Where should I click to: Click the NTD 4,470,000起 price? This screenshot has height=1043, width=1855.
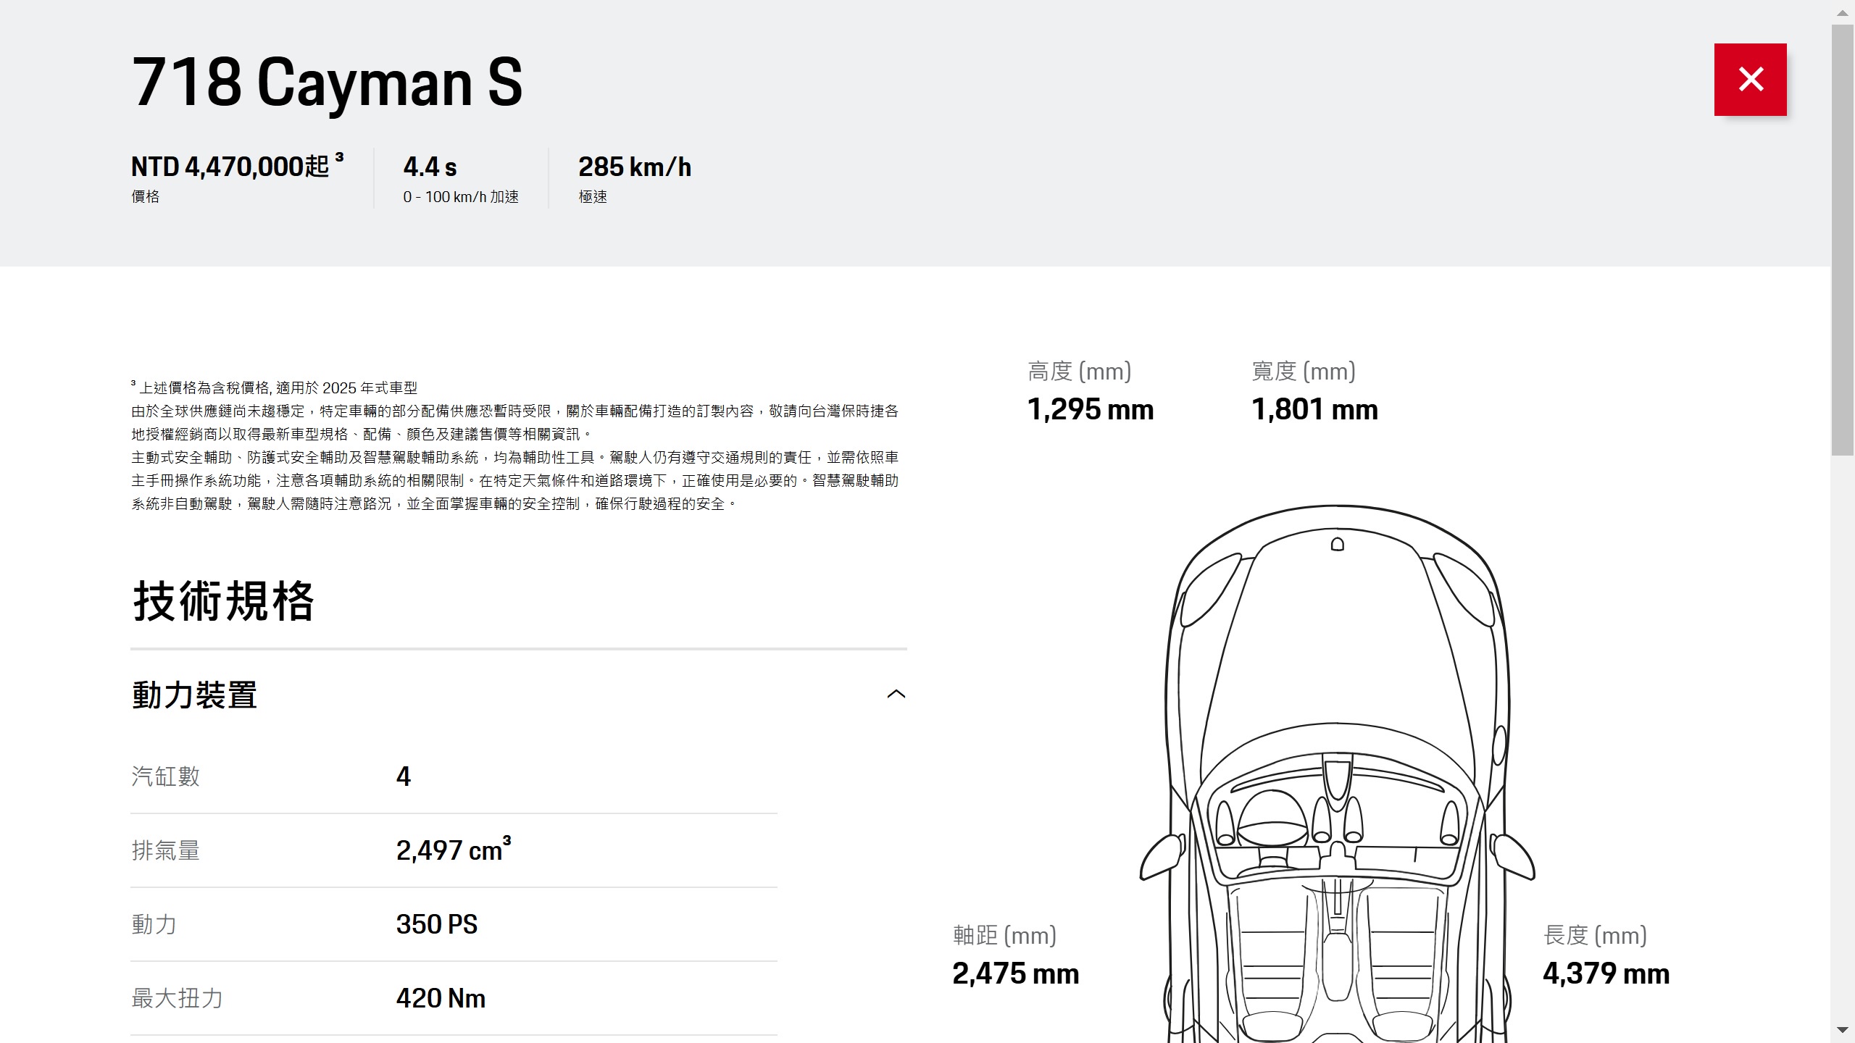click(x=230, y=167)
